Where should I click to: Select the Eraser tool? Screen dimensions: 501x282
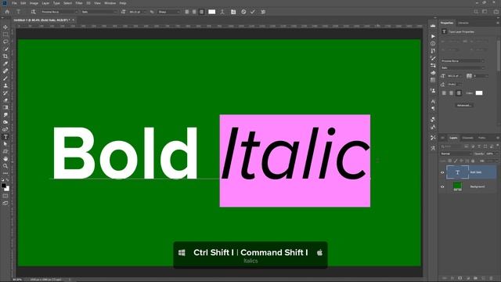(x=5, y=100)
